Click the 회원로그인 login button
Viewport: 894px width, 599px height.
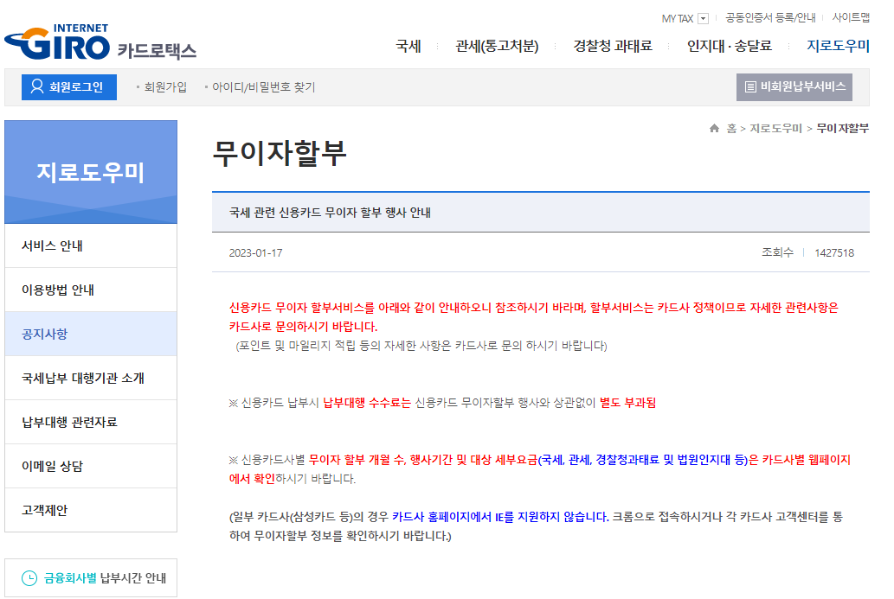(x=69, y=86)
